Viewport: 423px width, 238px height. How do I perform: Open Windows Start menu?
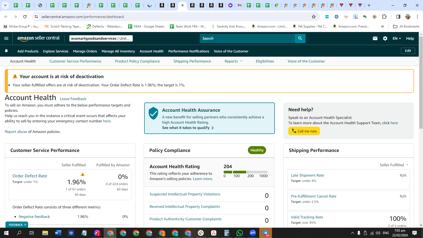[6, 233]
